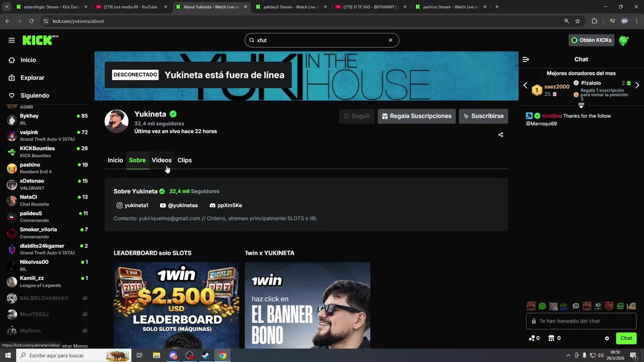Select the Sobre tab
Screen dimensions: 644x362
[137, 160]
